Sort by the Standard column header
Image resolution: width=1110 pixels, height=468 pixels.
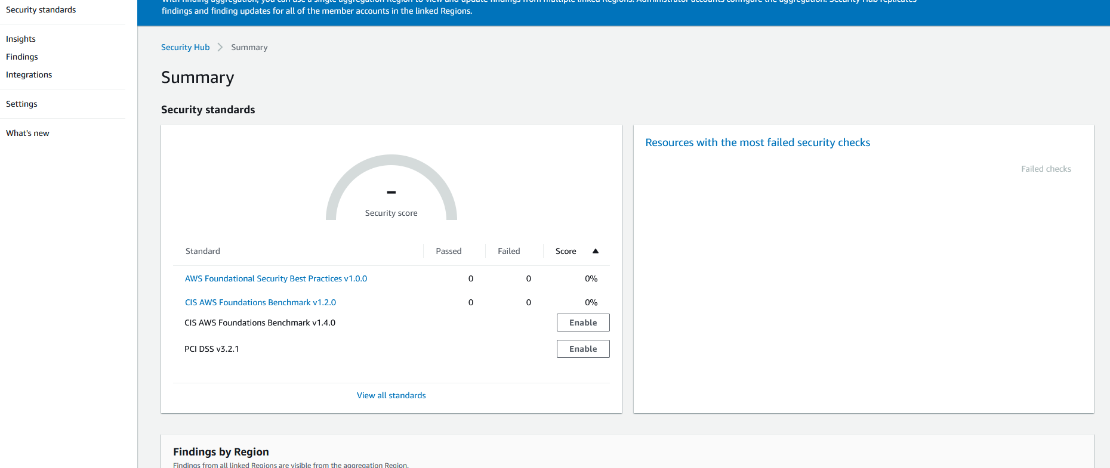[x=203, y=251]
